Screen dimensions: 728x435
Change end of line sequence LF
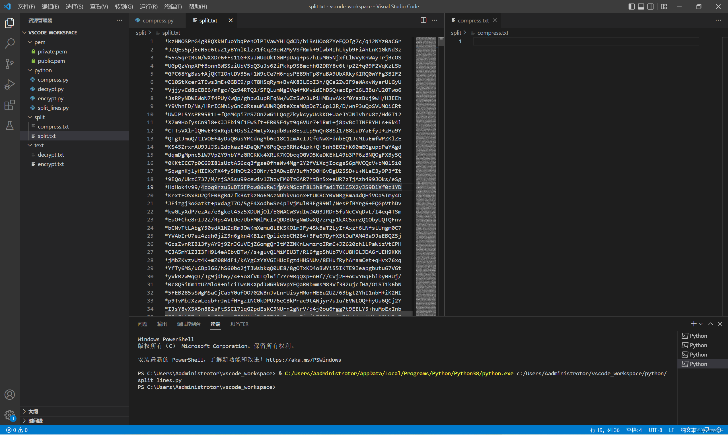point(671,430)
